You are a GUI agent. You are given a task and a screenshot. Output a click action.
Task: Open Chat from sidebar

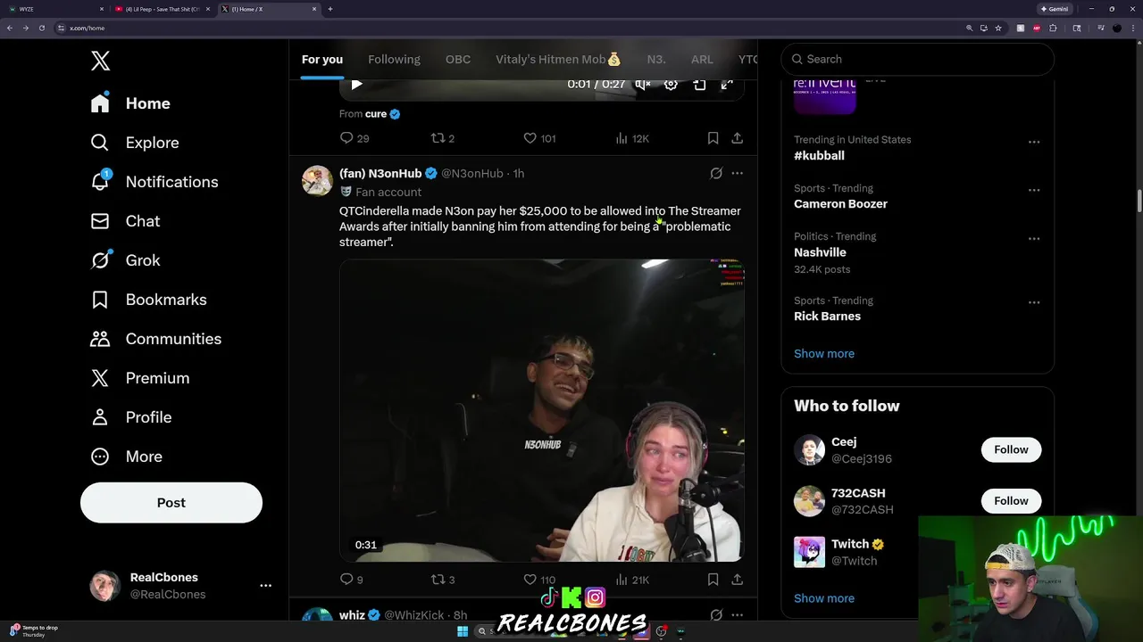(x=125, y=221)
